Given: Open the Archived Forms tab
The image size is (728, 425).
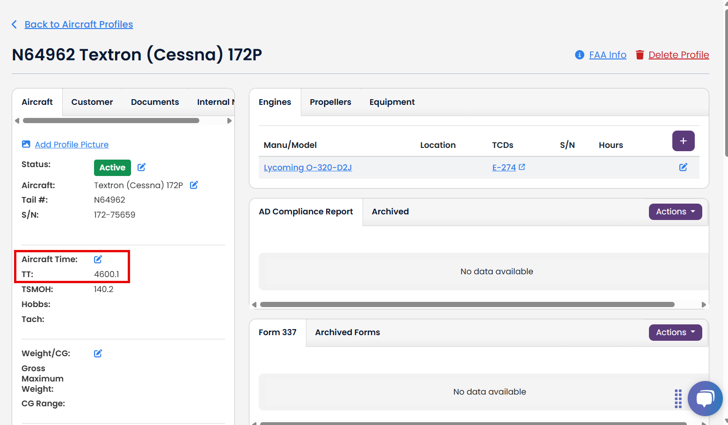Looking at the screenshot, I should click(x=348, y=332).
